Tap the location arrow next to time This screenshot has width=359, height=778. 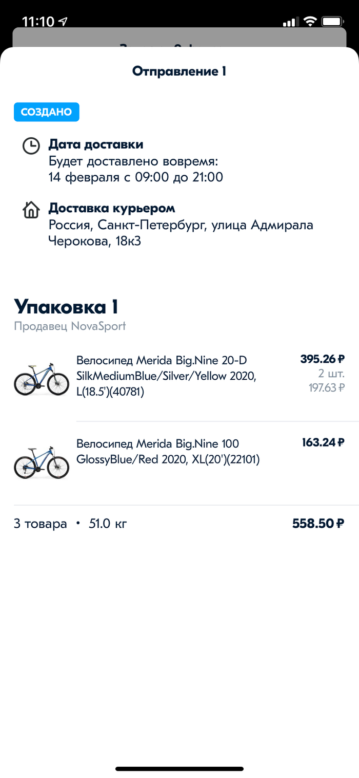[x=64, y=22]
